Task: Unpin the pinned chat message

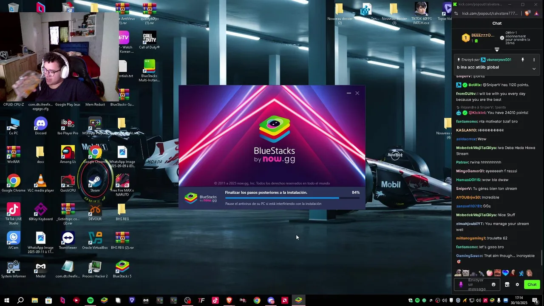Action: click(523, 60)
